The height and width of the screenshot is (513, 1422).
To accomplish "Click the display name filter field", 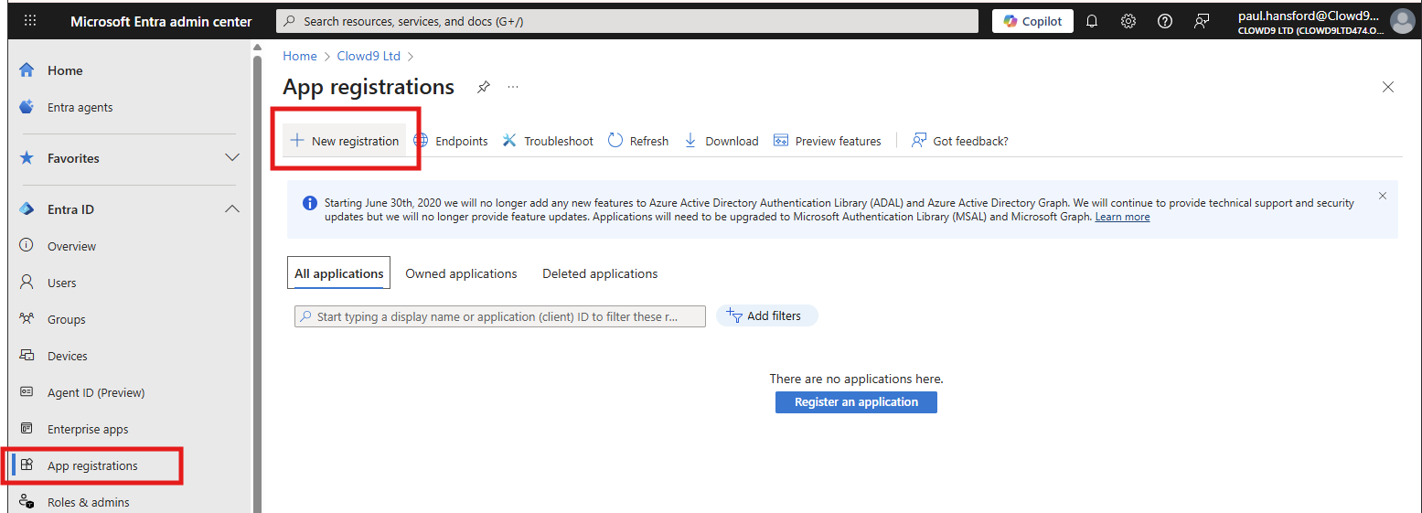I will [x=500, y=316].
